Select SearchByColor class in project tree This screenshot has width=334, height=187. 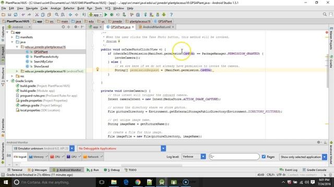pos(43,61)
